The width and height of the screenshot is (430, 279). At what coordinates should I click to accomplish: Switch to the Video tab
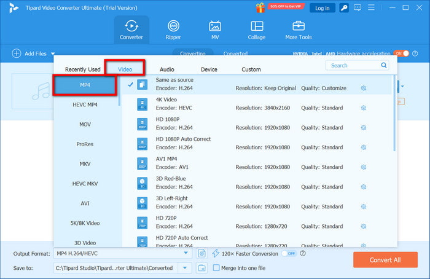125,69
